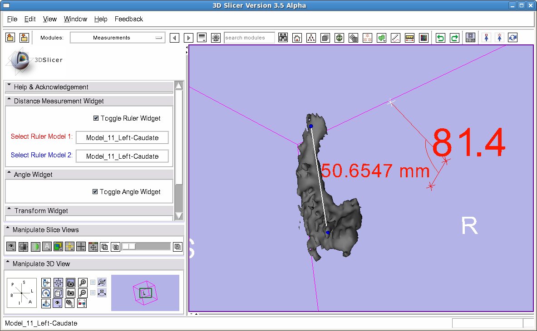The image size is (537, 331).
Task: Click the search modules input field
Action: [x=249, y=38]
